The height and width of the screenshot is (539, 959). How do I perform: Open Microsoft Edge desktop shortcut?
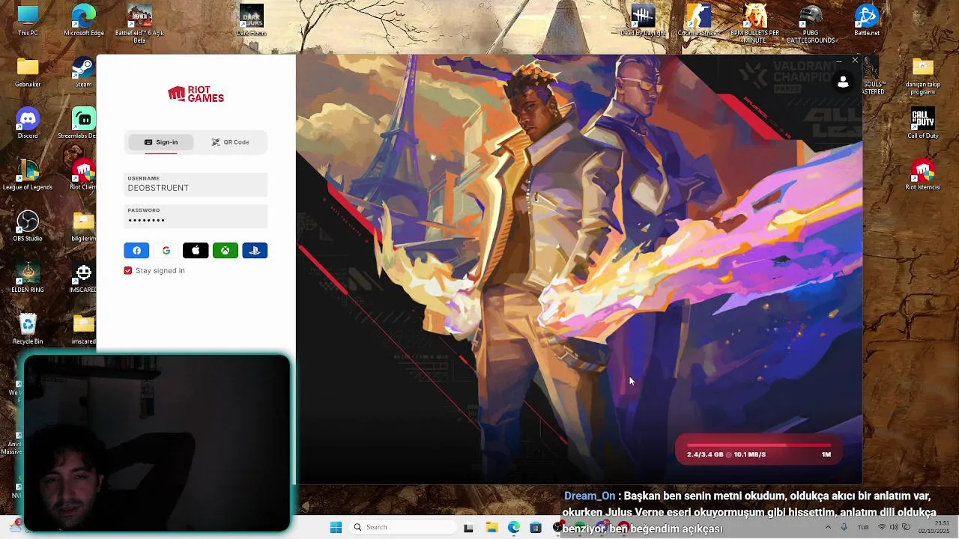(x=84, y=20)
